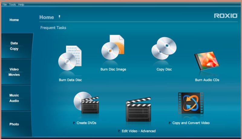242x139 pixels.
Task: Open the Burn Disc Image icon
Action: pos(113,48)
